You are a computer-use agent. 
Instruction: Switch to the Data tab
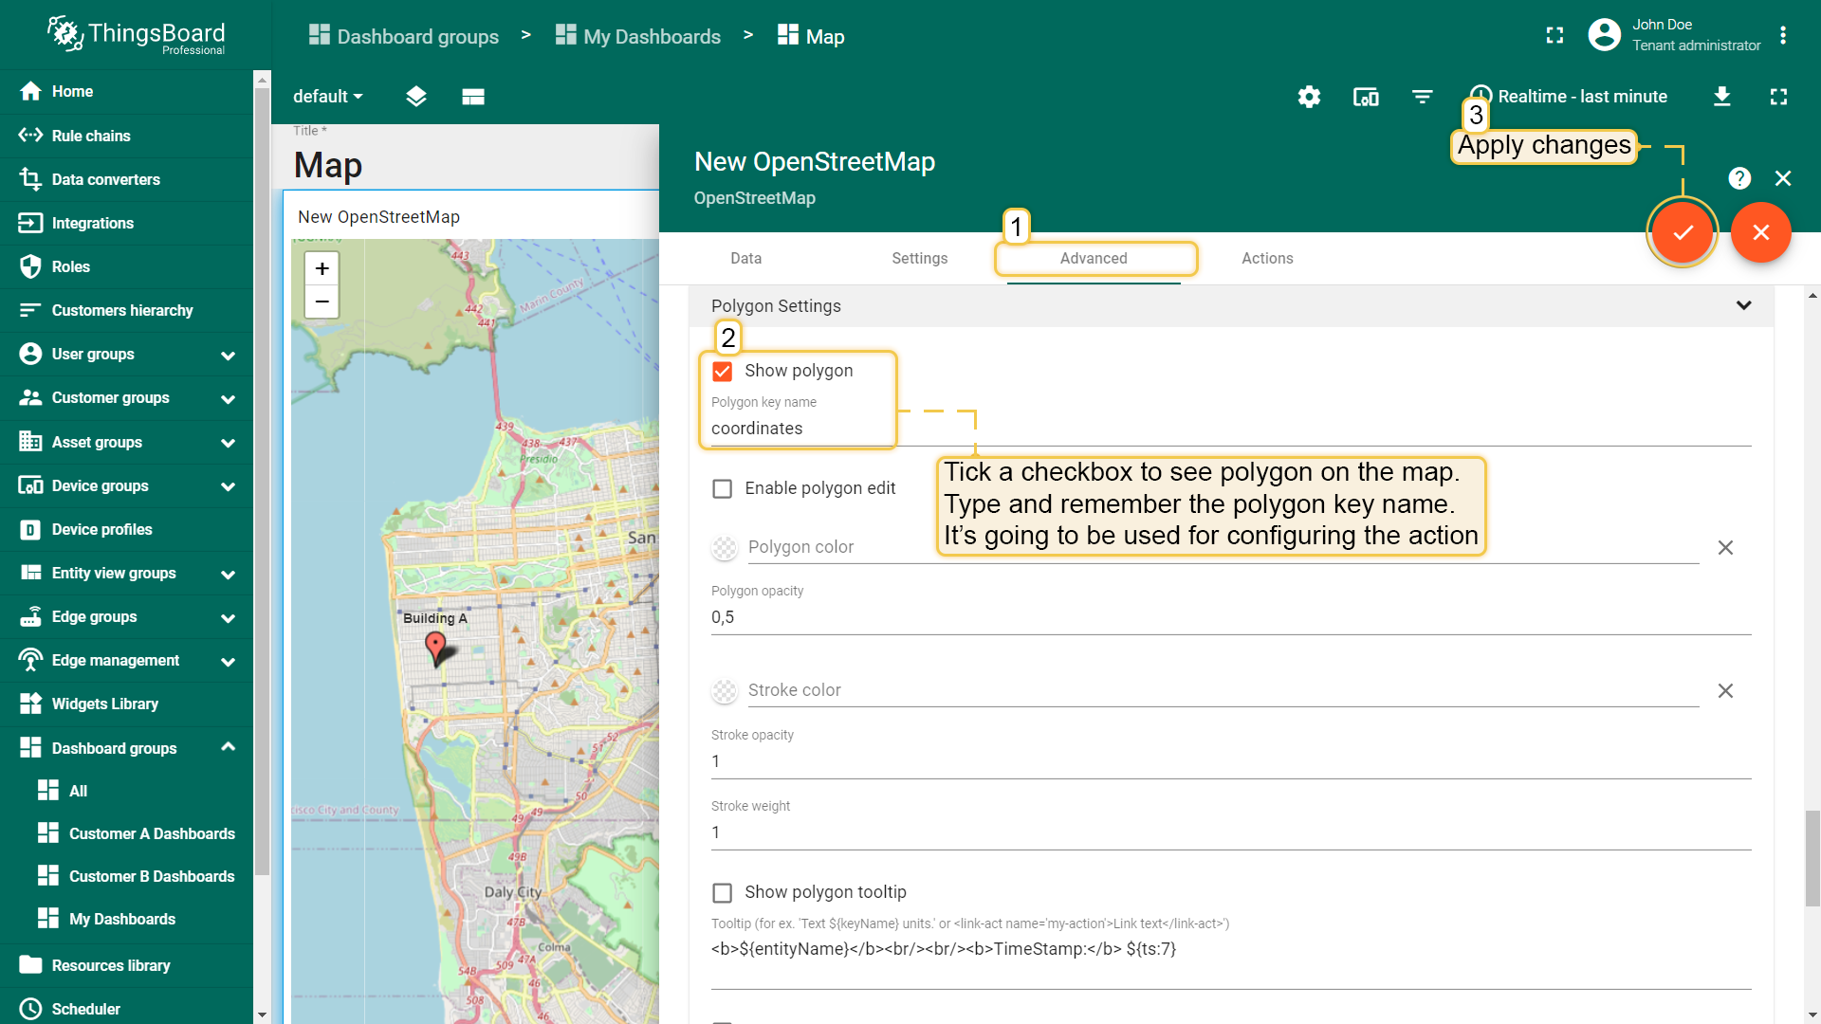pyautogui.click(x=746, y=258)
